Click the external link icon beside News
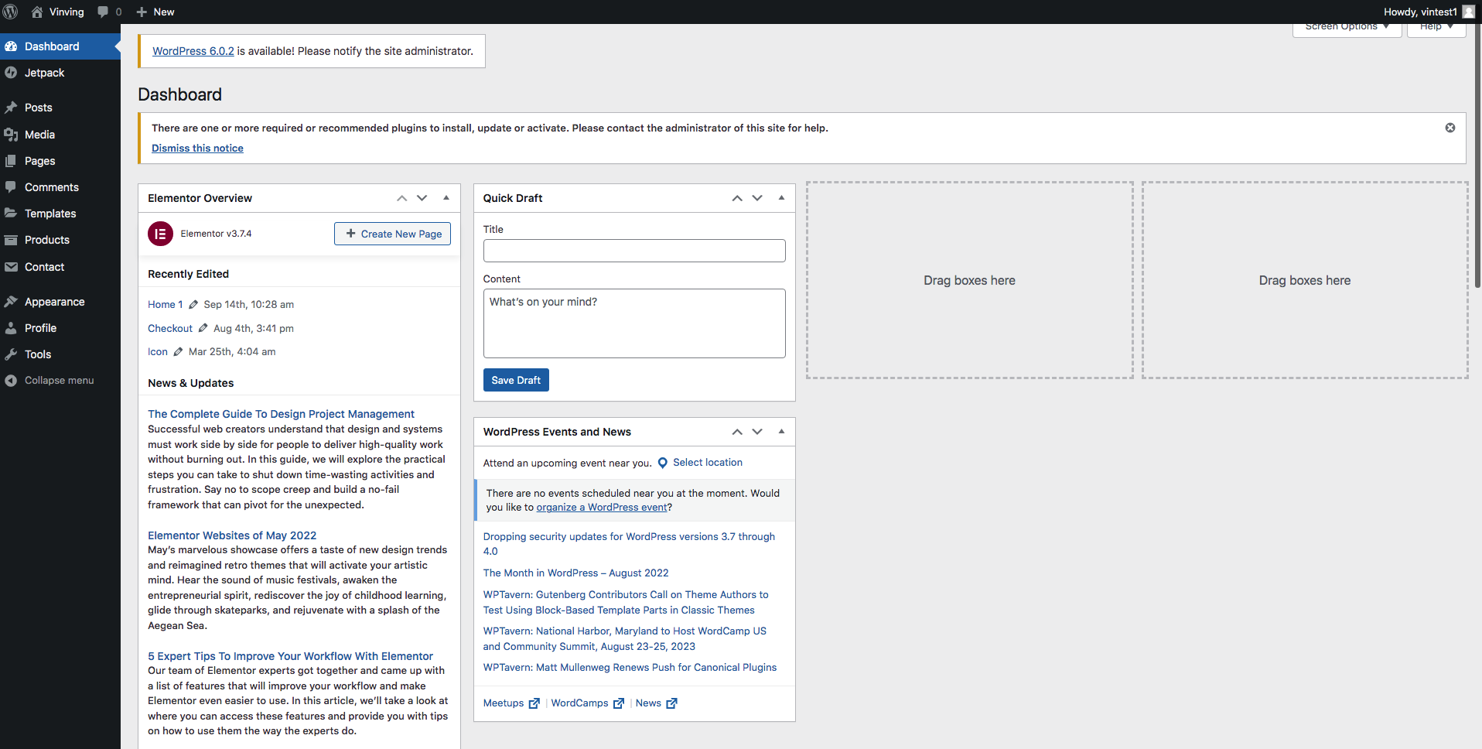Viewport: 1482px width, 749px height. click(671, 703)
